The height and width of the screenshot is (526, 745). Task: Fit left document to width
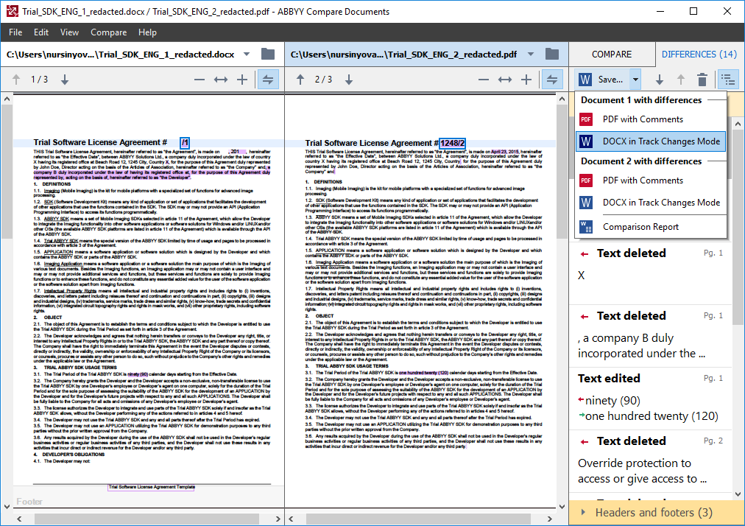[x=220, y=80]
